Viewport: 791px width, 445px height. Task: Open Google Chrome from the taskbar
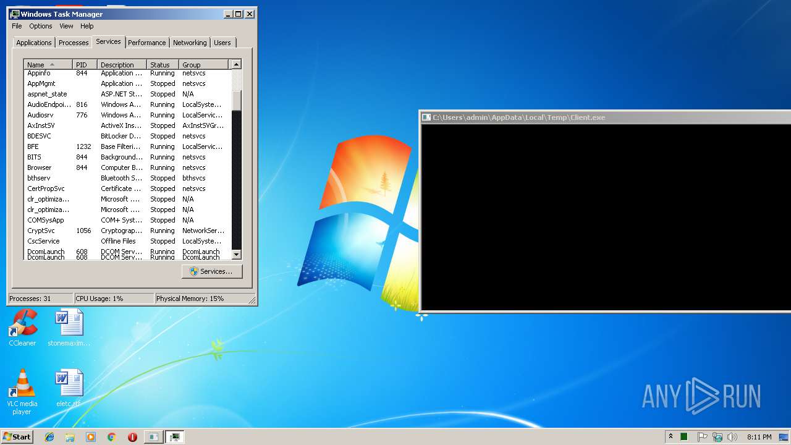point(111,437)
